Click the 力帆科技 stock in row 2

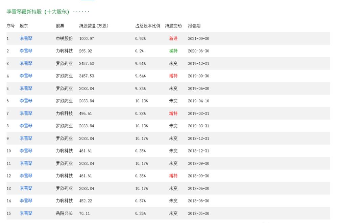(x=64, y=51)
